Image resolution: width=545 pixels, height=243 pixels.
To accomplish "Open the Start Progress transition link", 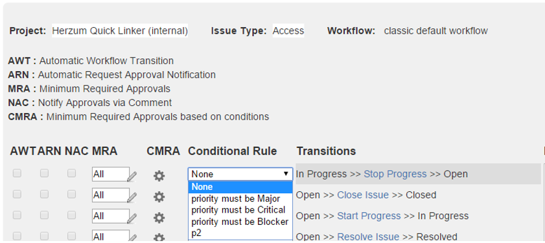I will pyautogui.click(x=369, y=216).
